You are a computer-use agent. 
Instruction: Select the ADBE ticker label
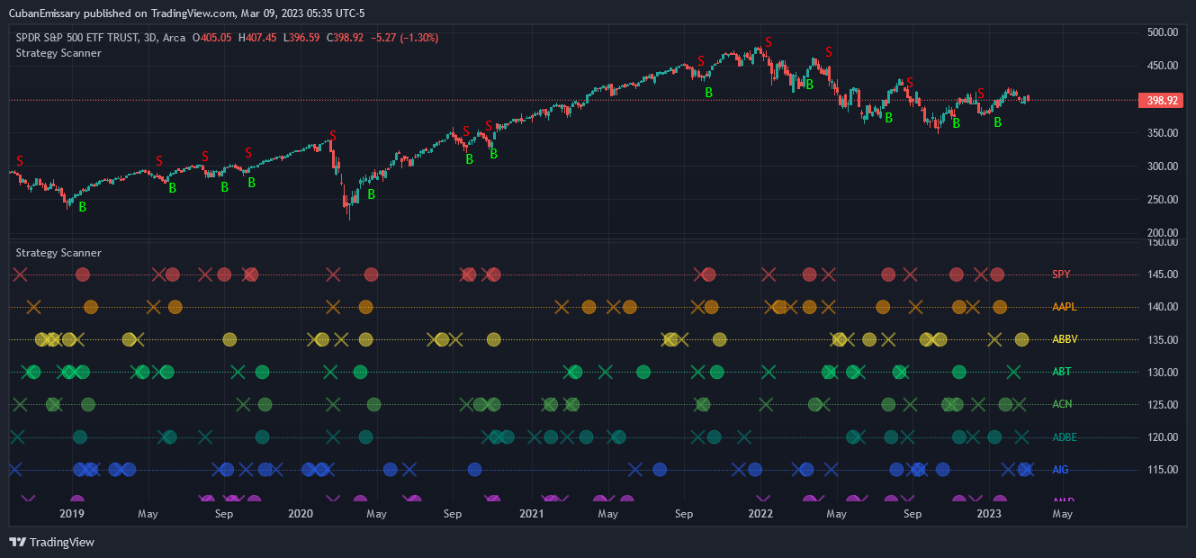coord(1065,437)
